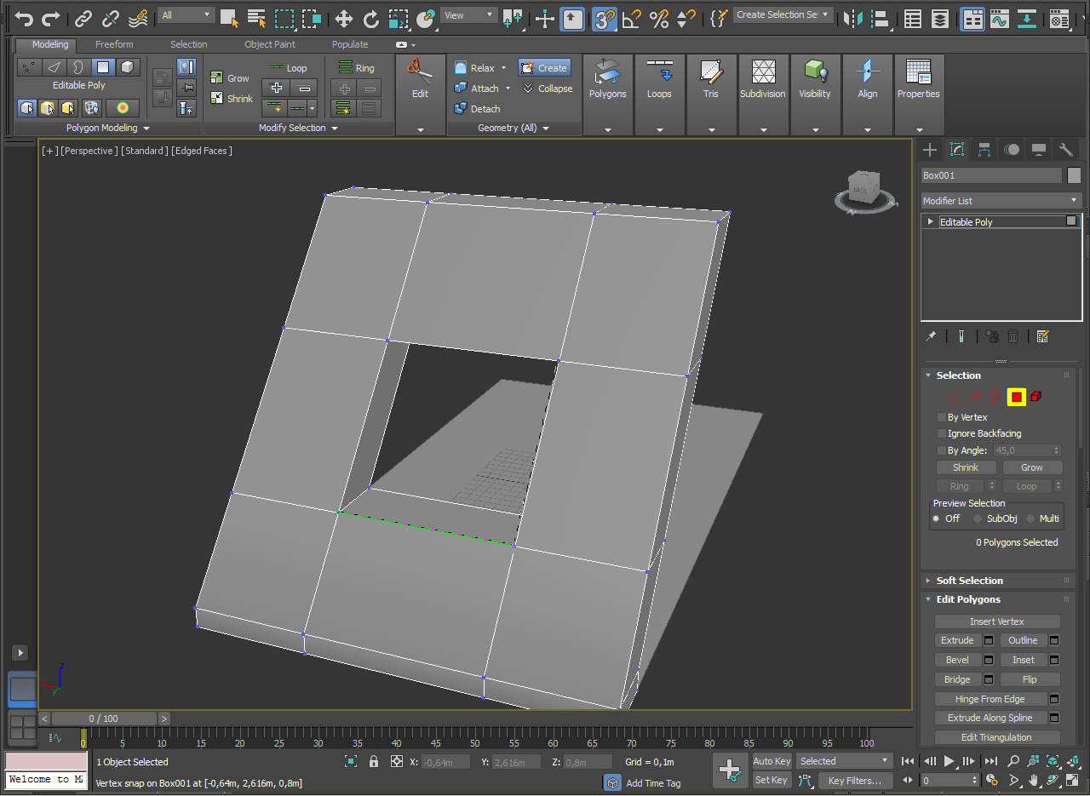Enable the By Vertex checkbox
The width and height of the screenshot is (1090, 796).
(x=941, y=417)
